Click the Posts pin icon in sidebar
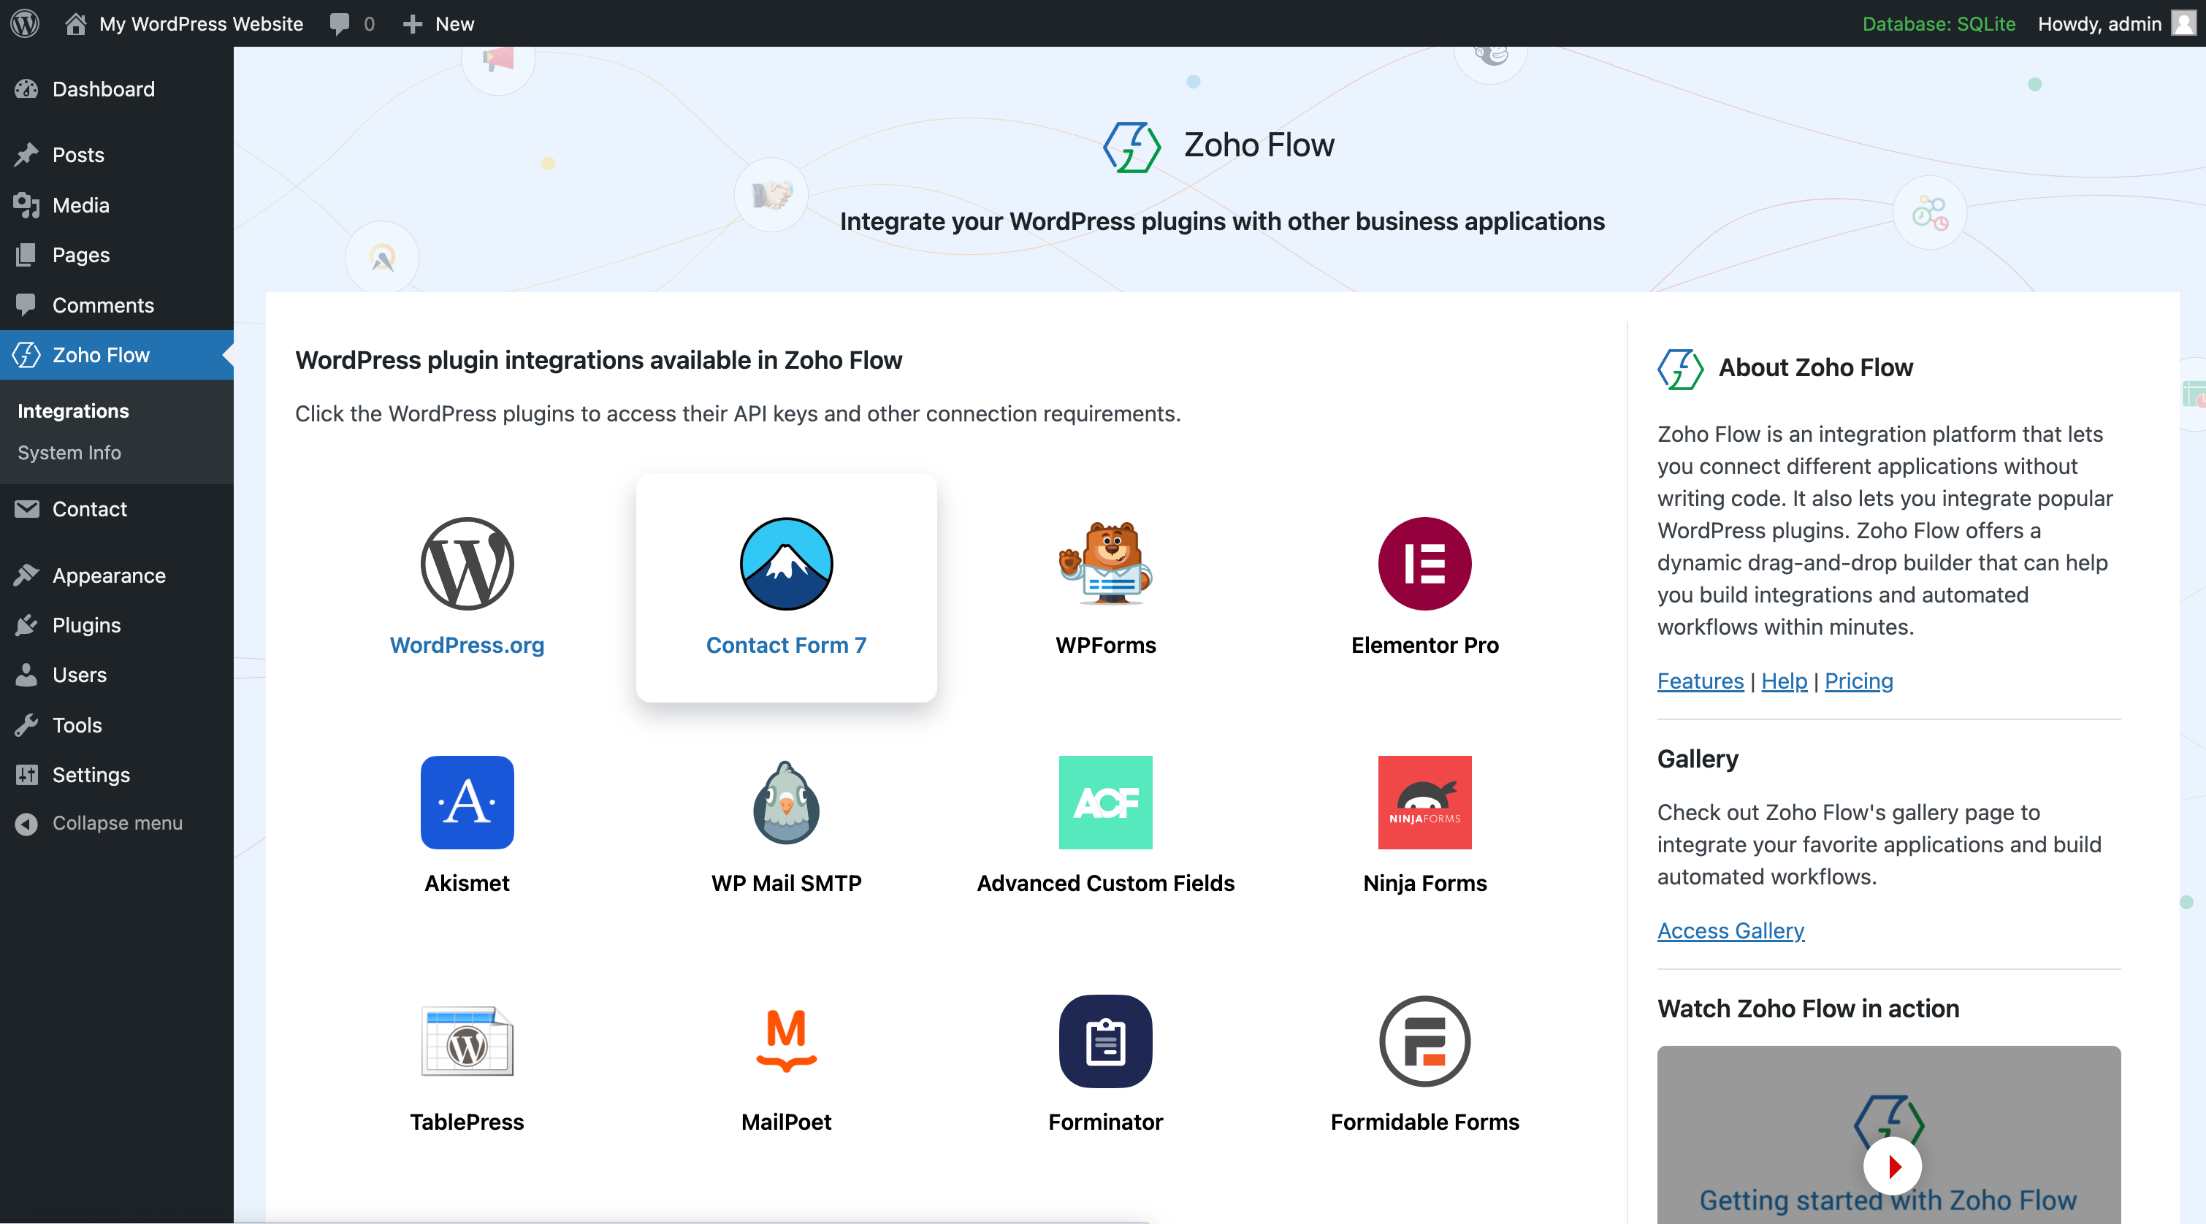 (x=26, y=155)
